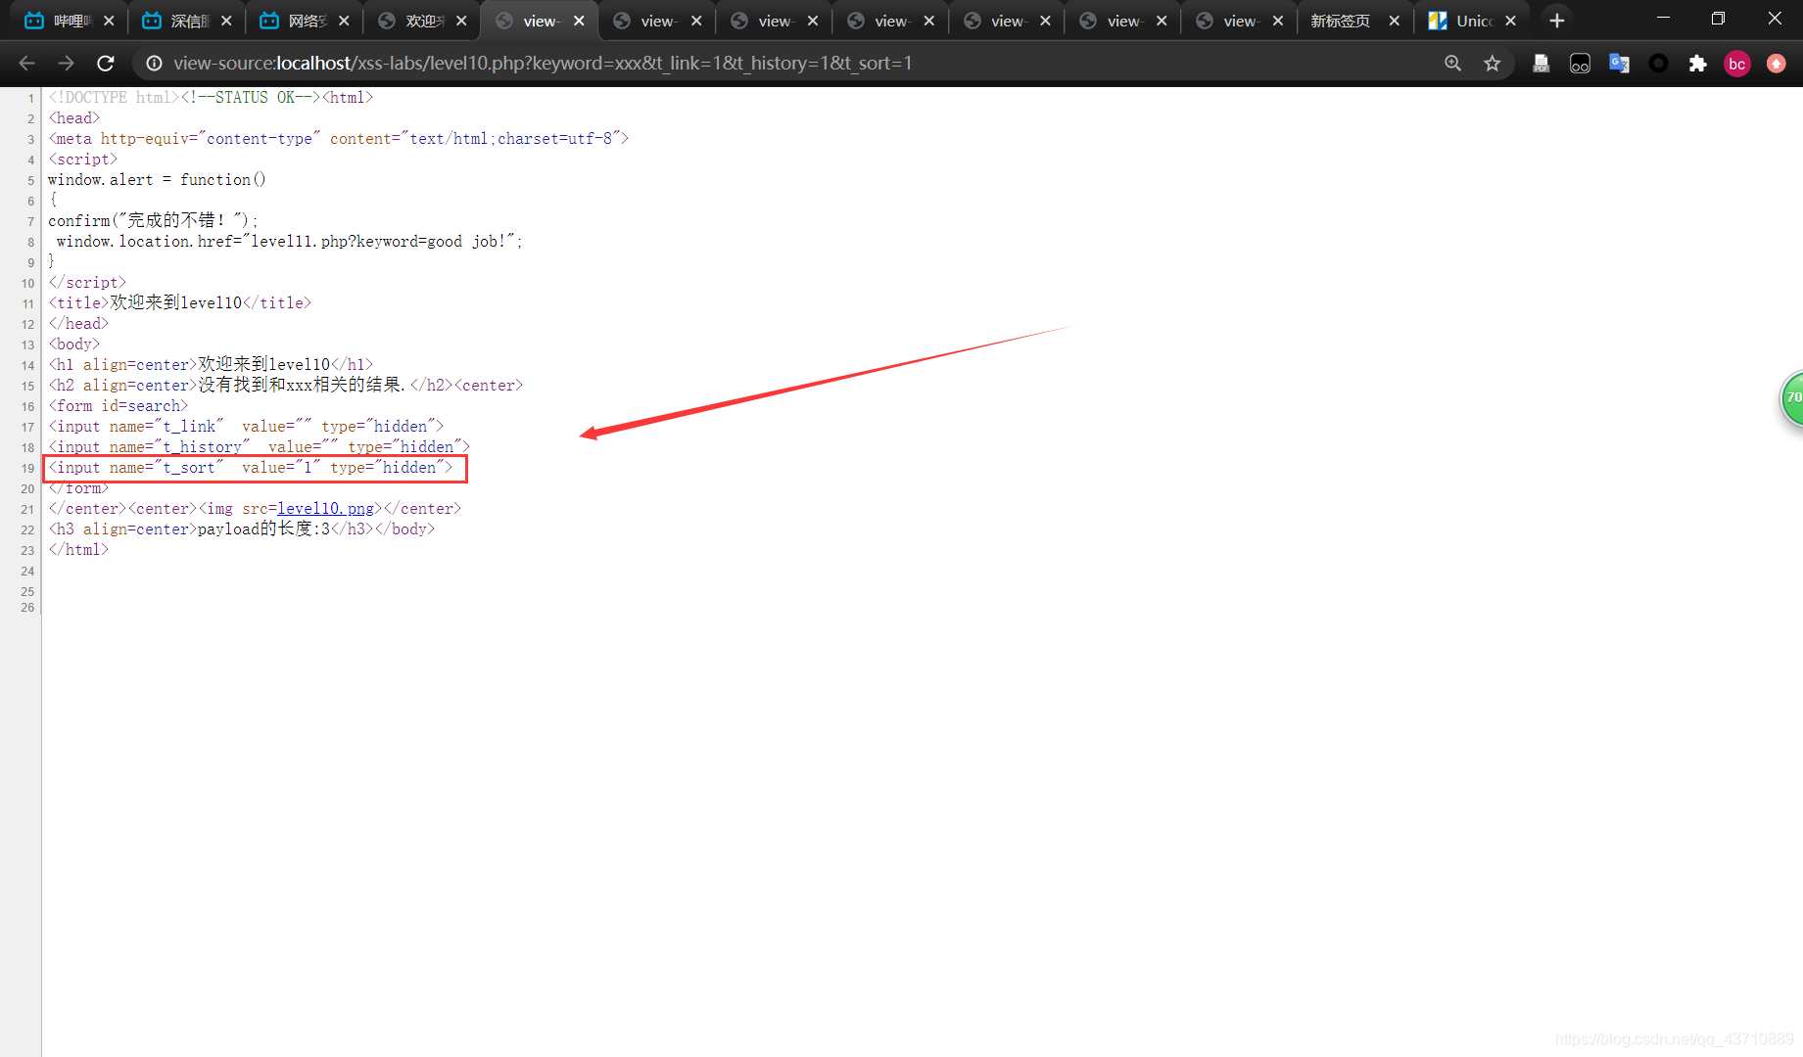Click the confirm("完成的不错！") line

(153, 221)
